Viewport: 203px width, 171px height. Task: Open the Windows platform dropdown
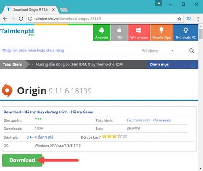158,51
